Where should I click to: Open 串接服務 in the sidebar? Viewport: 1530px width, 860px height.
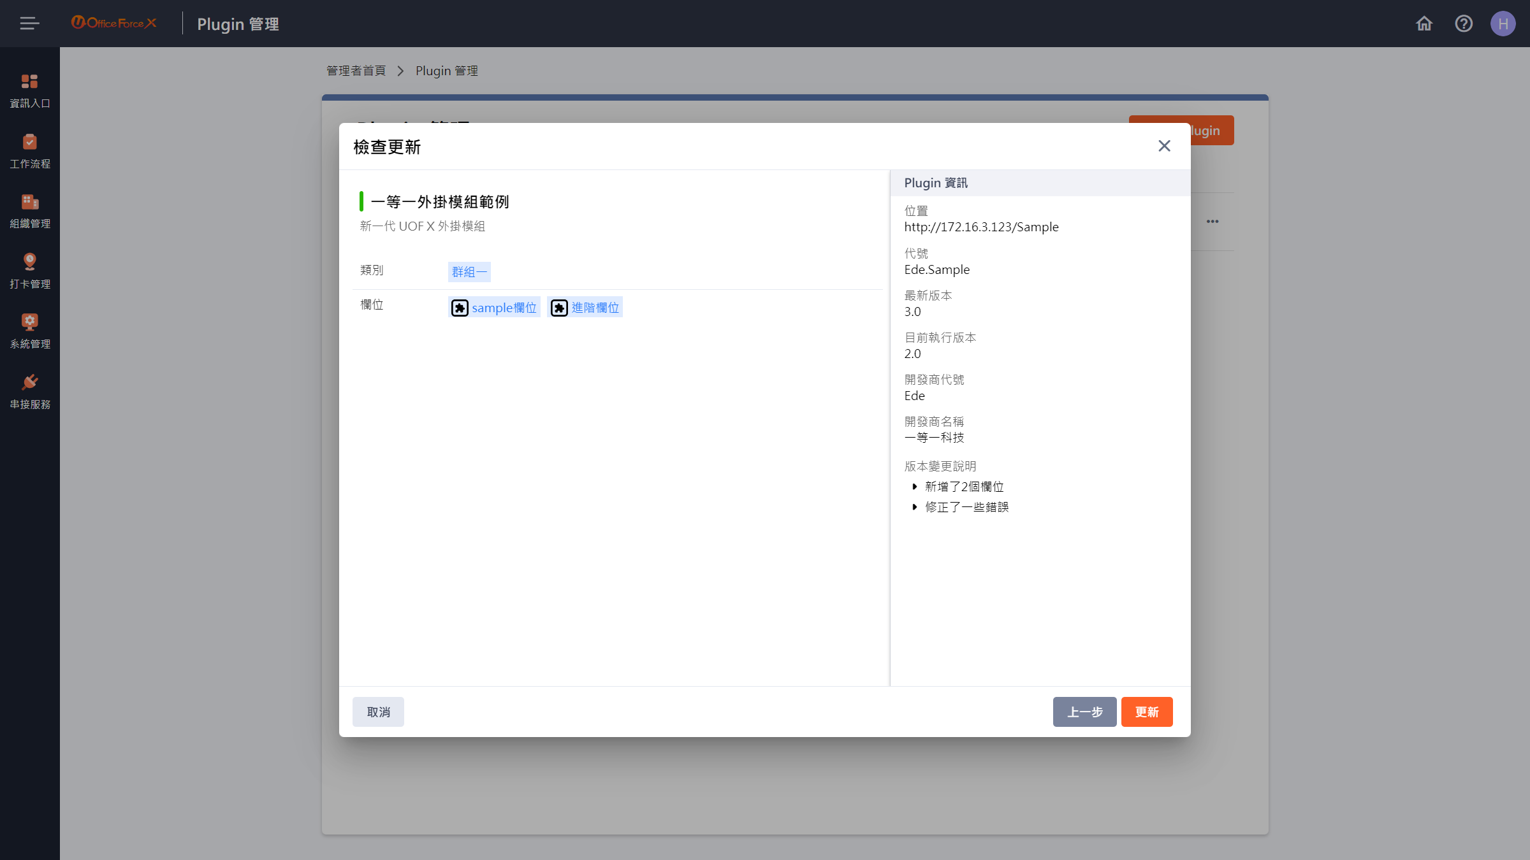pos(30,392)
